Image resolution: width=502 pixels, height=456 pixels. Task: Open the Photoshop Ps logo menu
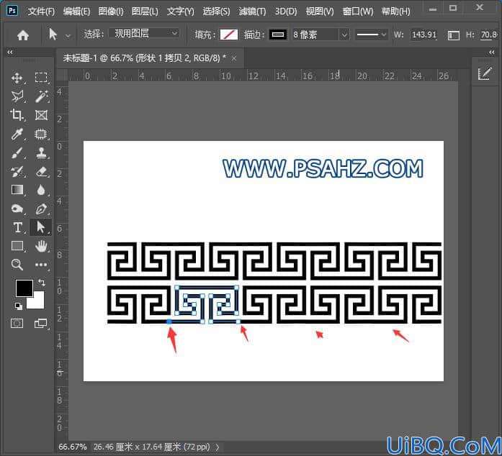coord(12,11)
